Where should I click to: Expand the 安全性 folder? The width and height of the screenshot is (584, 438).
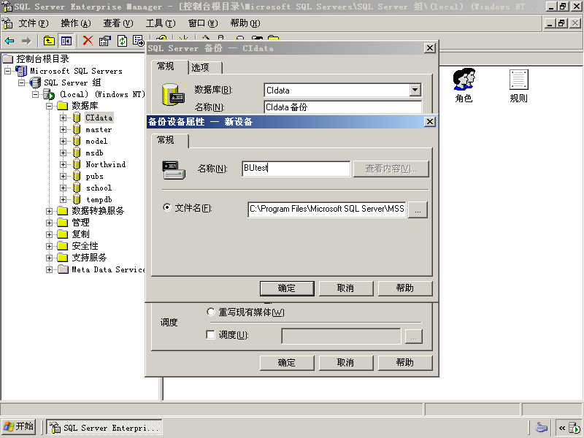[49, 246]
